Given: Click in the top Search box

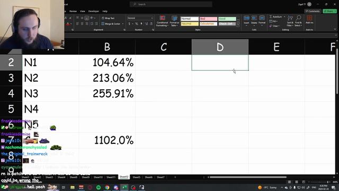Looking at the screenshot, I should [171, 4].
